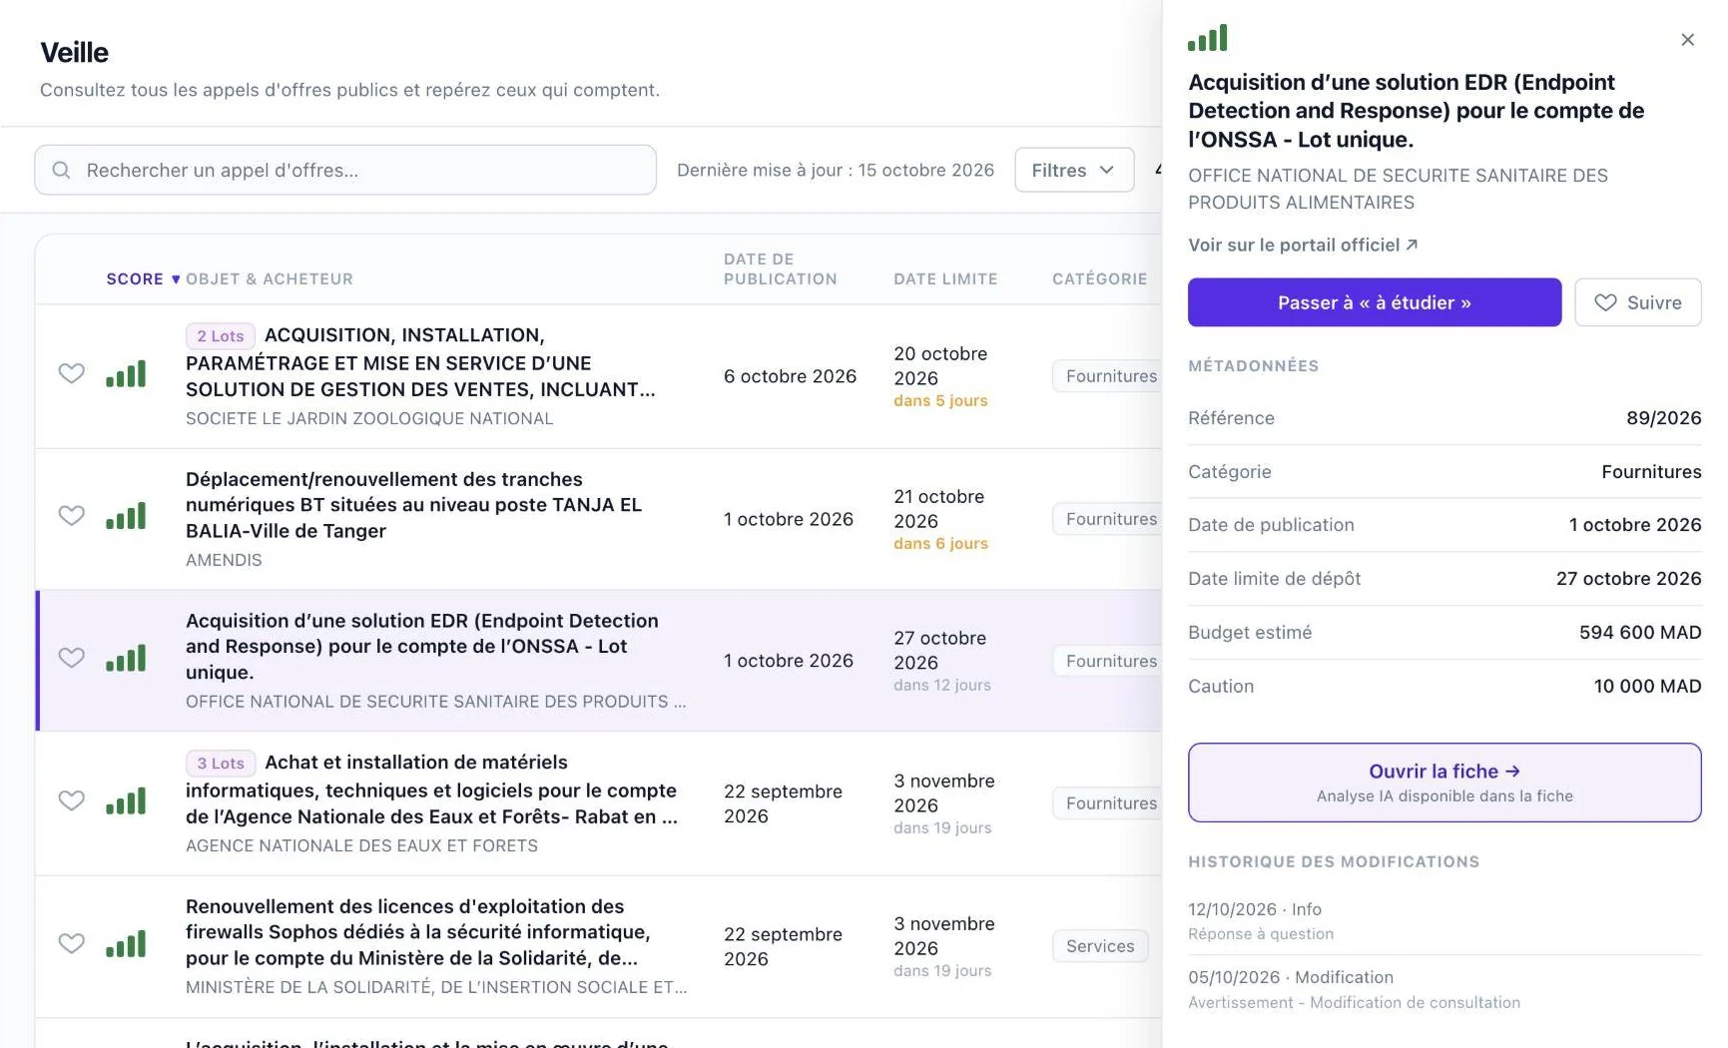Screen dimensions: 1728x1048
Task: Click the score bars icon in AMENDIS row
Action: [126, 516]
